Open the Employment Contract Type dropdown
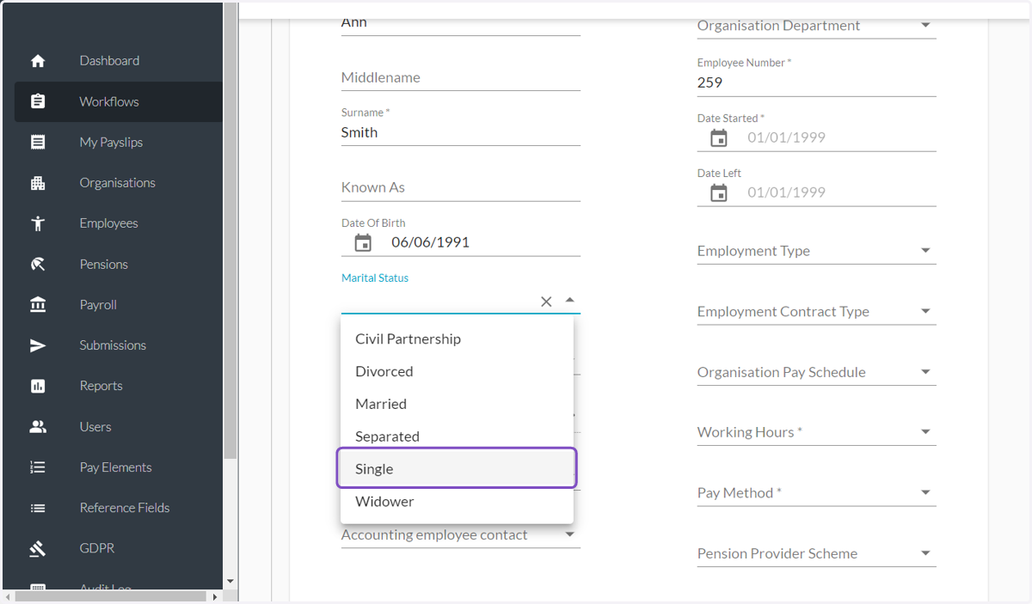Image resolution: width=1032 pixels, height=604 pixels. pyautogui.click(x=925, y=311)
